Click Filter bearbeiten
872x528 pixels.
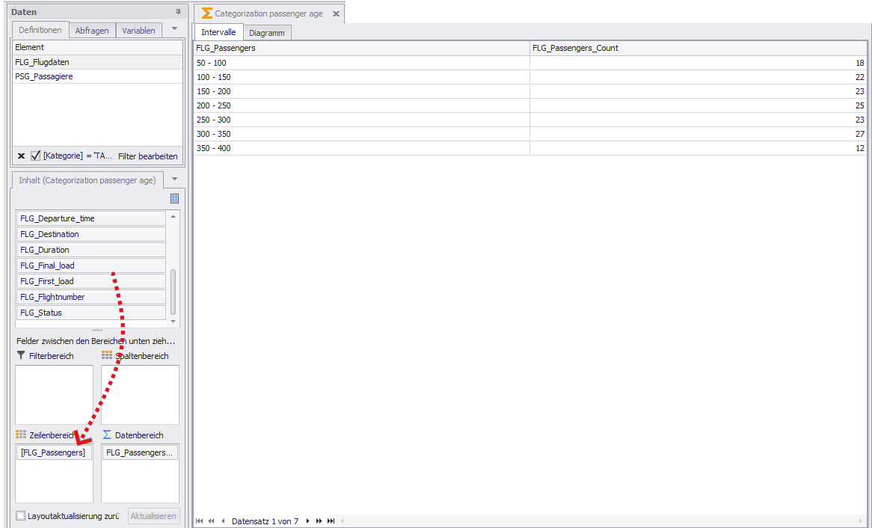tap(147, 156)
